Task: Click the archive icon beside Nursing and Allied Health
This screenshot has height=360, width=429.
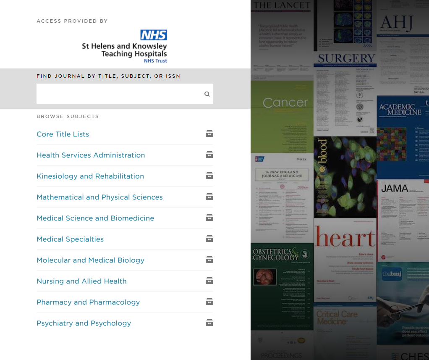Action: (209, 281)
